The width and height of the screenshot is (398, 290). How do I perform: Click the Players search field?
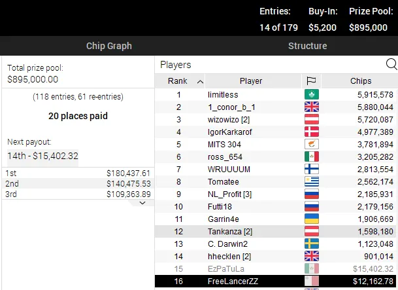tap(268, 64)
